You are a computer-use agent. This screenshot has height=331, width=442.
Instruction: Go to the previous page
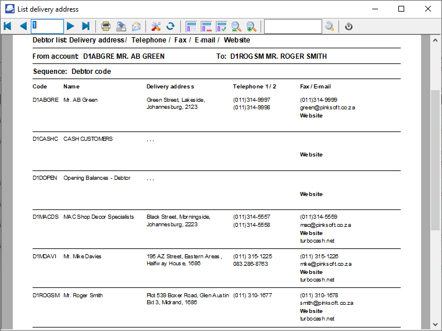[x=23, y=26]
